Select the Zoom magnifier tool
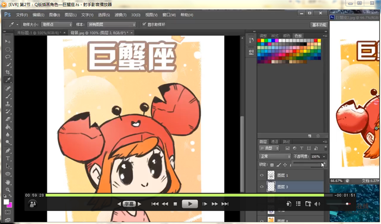The width and height of the screenshot is (381, 224). point(8,189)
